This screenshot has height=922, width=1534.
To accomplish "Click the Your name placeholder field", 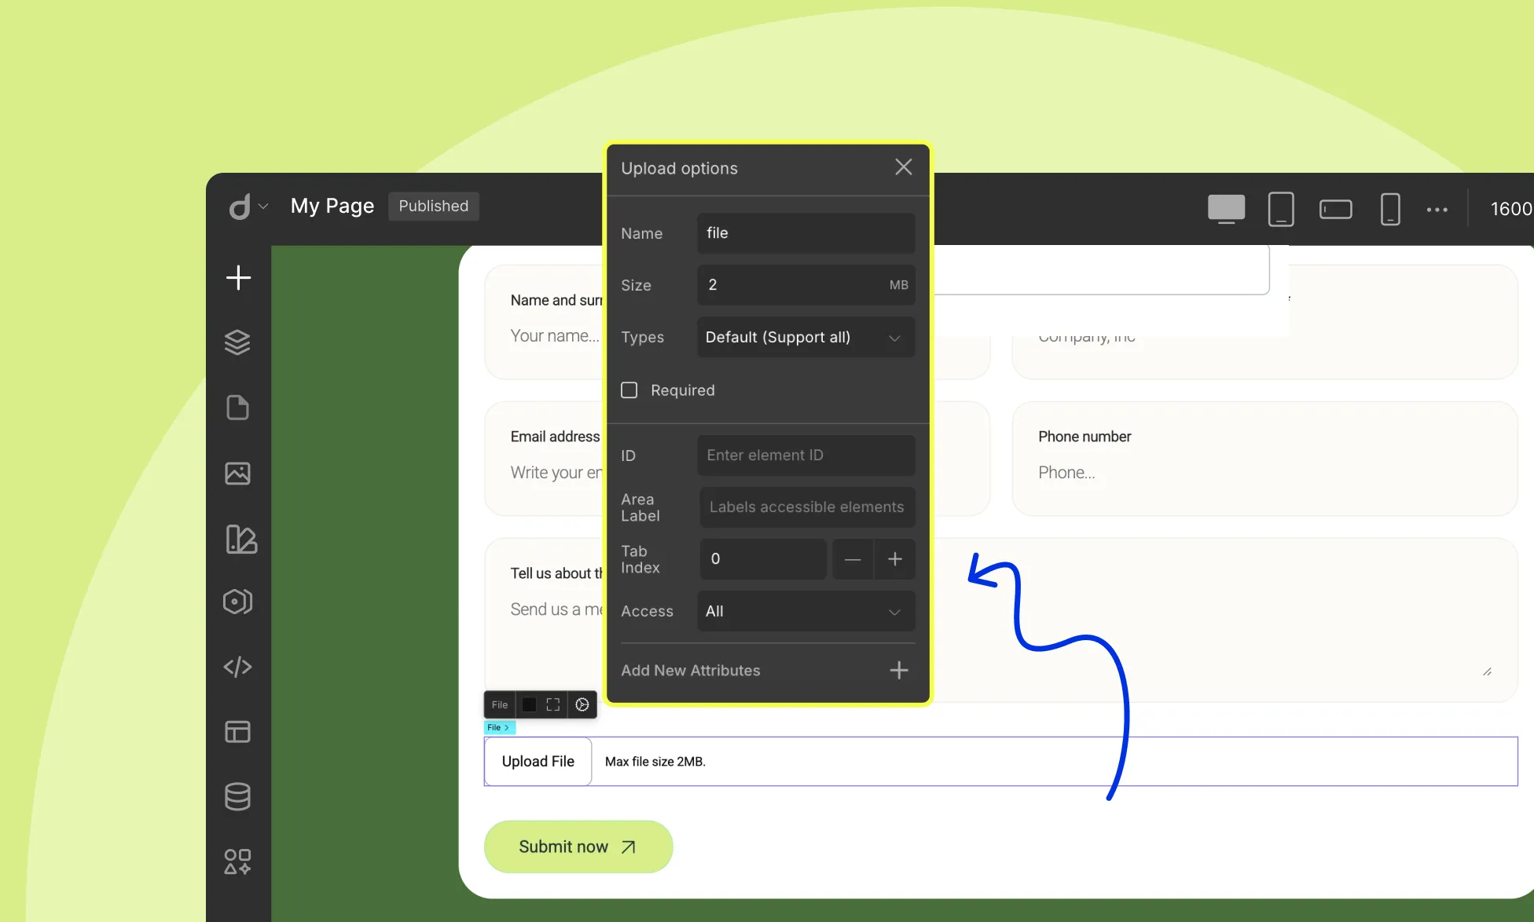I will (x=555, y=336).
